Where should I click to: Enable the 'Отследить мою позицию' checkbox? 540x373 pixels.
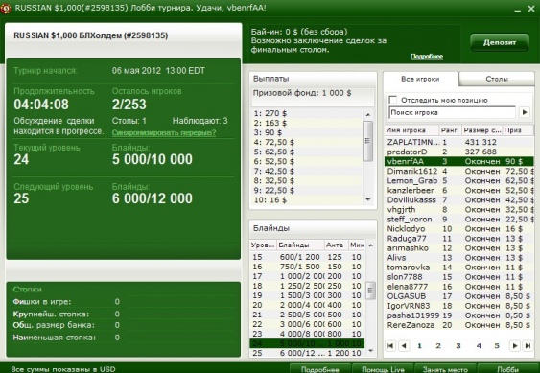(x=392, y=100)
